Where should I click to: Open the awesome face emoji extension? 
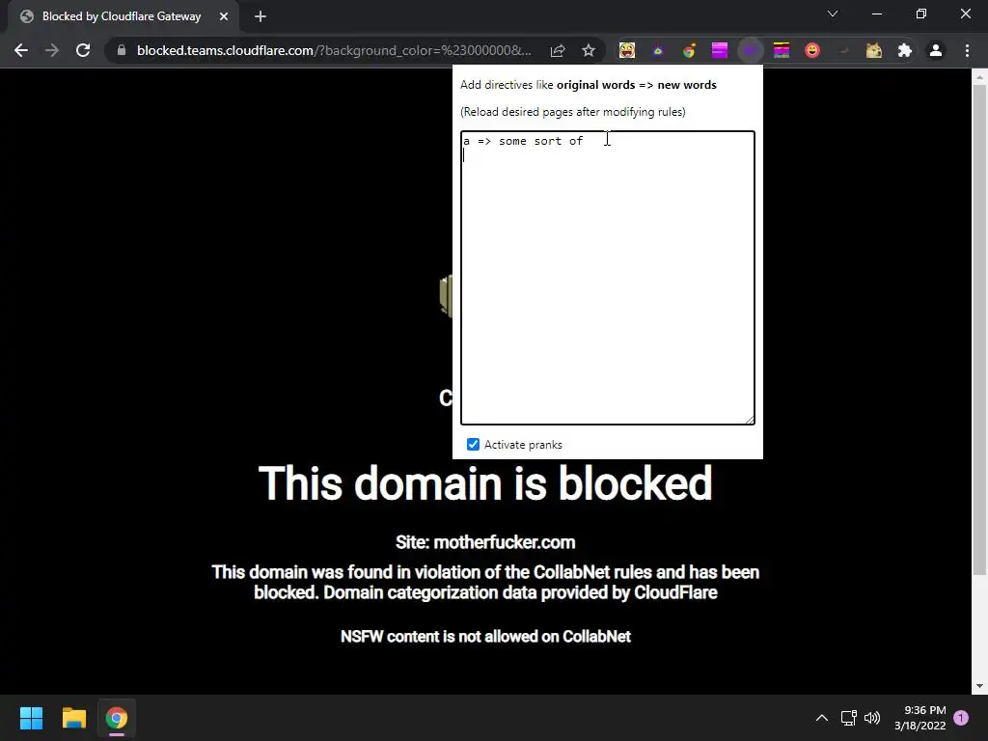coord(627,50)
